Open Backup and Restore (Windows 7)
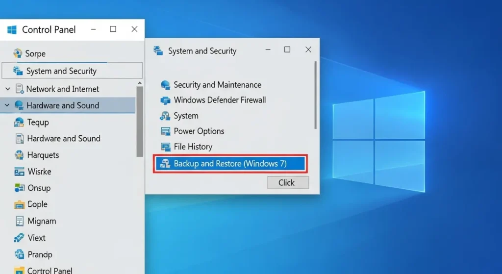502x274 pixels. [x=230, y=164]
